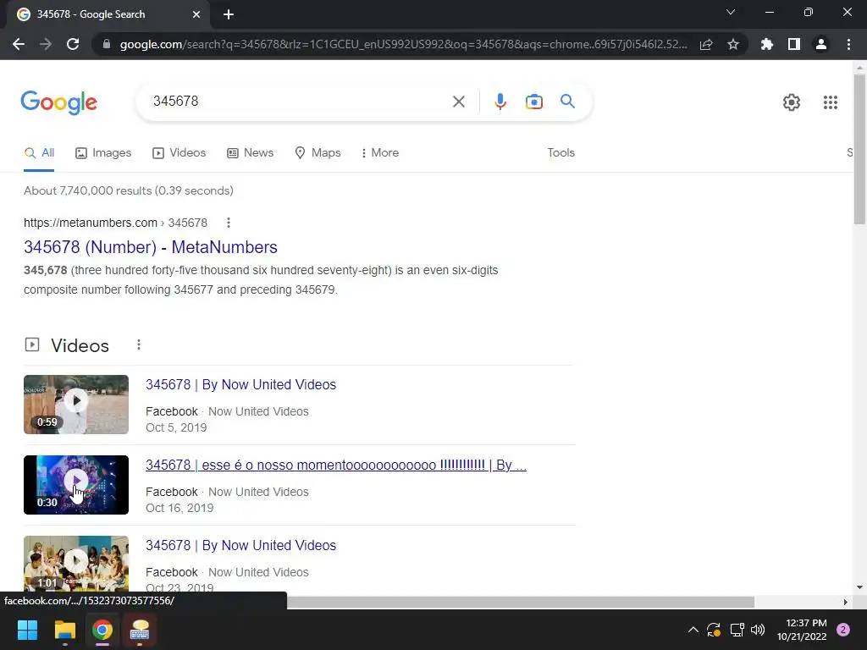
Task: Open Chrome three-dot menu
Action: [848, 44]
